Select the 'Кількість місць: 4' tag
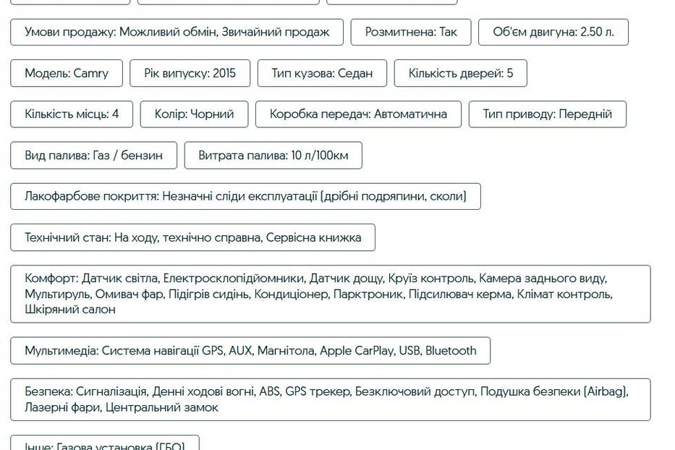675x450 pixels. click(x=72, y=114)
